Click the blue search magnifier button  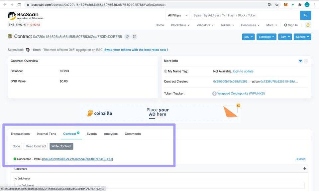click(306, 15)
